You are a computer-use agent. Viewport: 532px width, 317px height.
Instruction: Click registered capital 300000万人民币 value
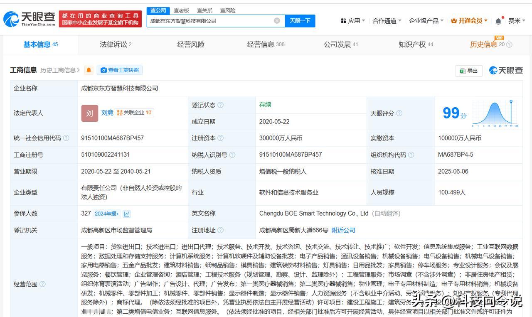pos(281,138)
